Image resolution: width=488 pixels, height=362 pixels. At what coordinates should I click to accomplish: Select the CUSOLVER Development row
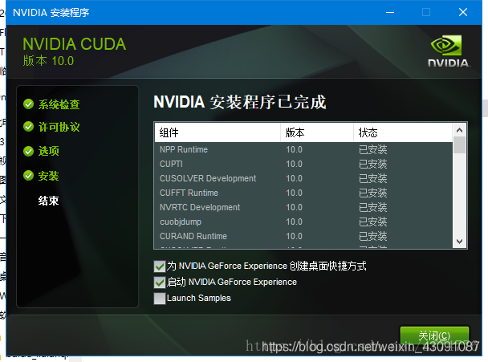click(x=303, y=178)
